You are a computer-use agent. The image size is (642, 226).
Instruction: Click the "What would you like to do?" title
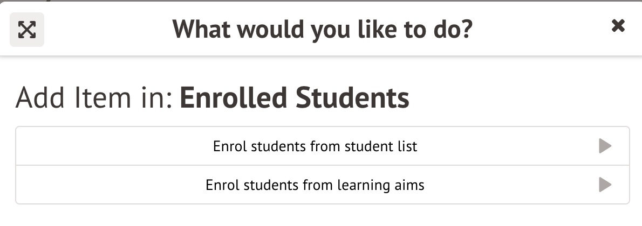(322, 29)
